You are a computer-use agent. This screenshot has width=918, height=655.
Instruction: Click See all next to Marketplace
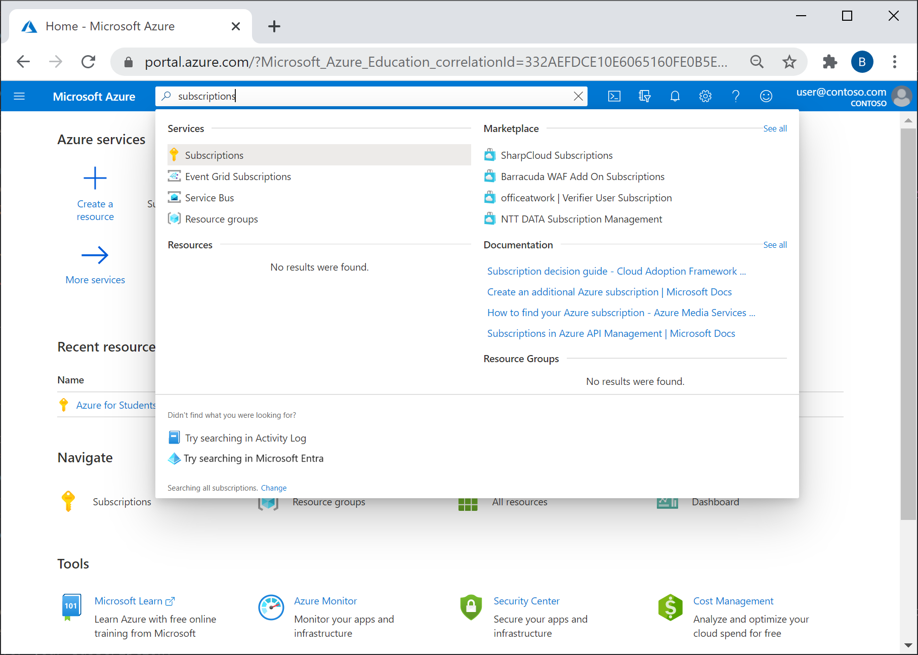point(774,128)
